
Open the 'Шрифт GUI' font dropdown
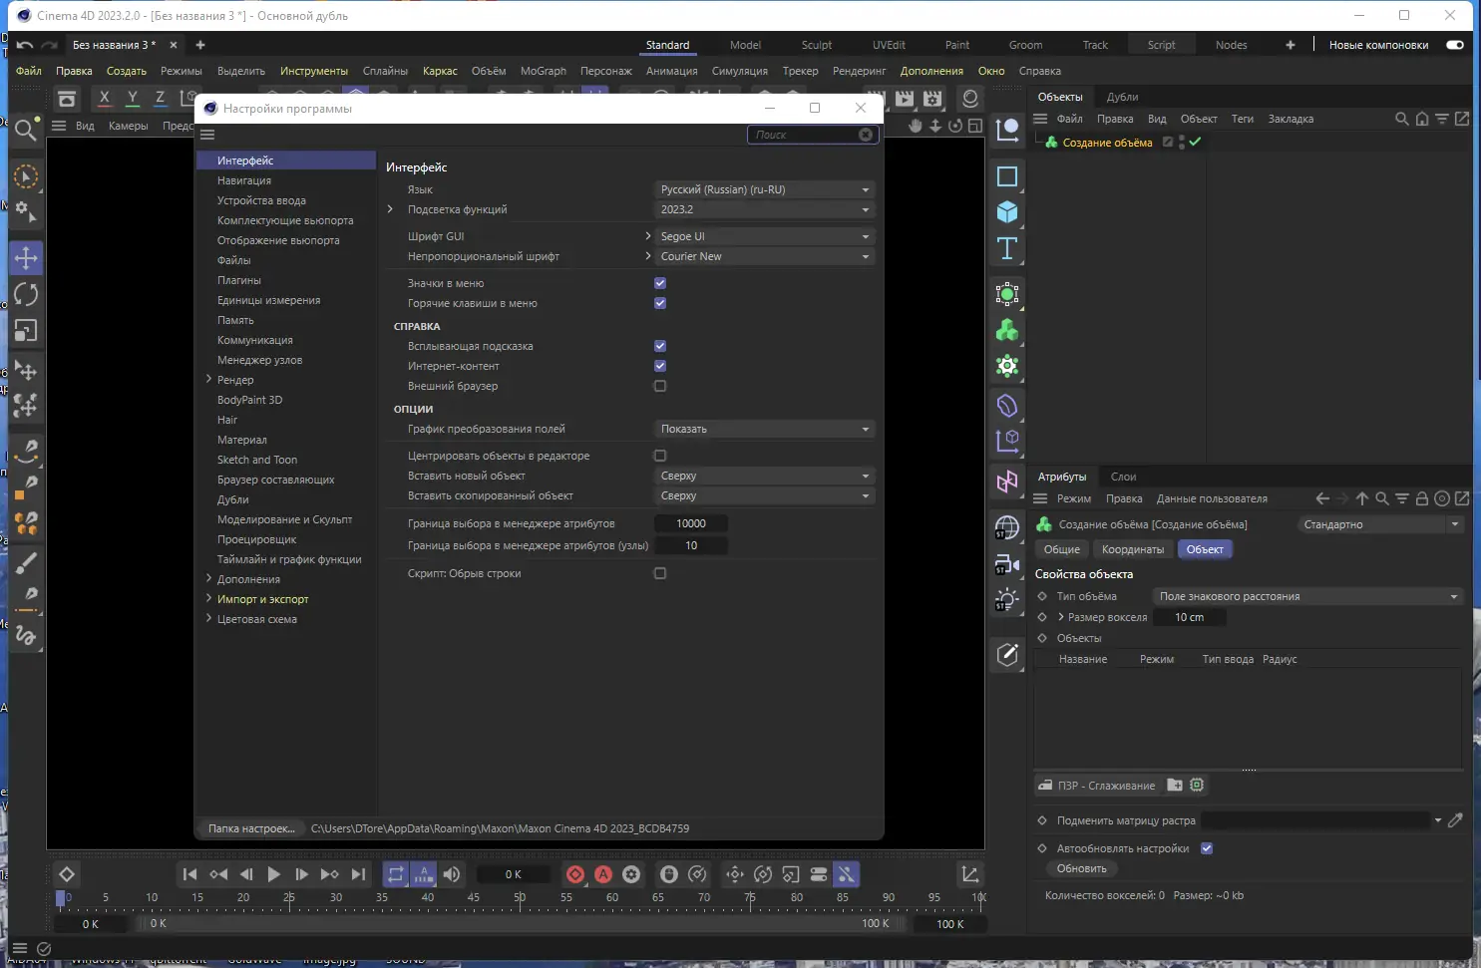point(765,236)
